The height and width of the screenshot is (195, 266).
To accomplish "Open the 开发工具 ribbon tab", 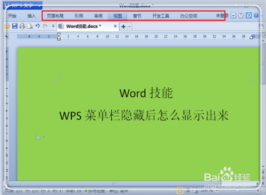I will pyautogui.click(x=161, y=16).
